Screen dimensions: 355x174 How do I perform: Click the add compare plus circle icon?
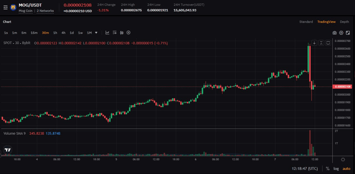click(128, 33)
